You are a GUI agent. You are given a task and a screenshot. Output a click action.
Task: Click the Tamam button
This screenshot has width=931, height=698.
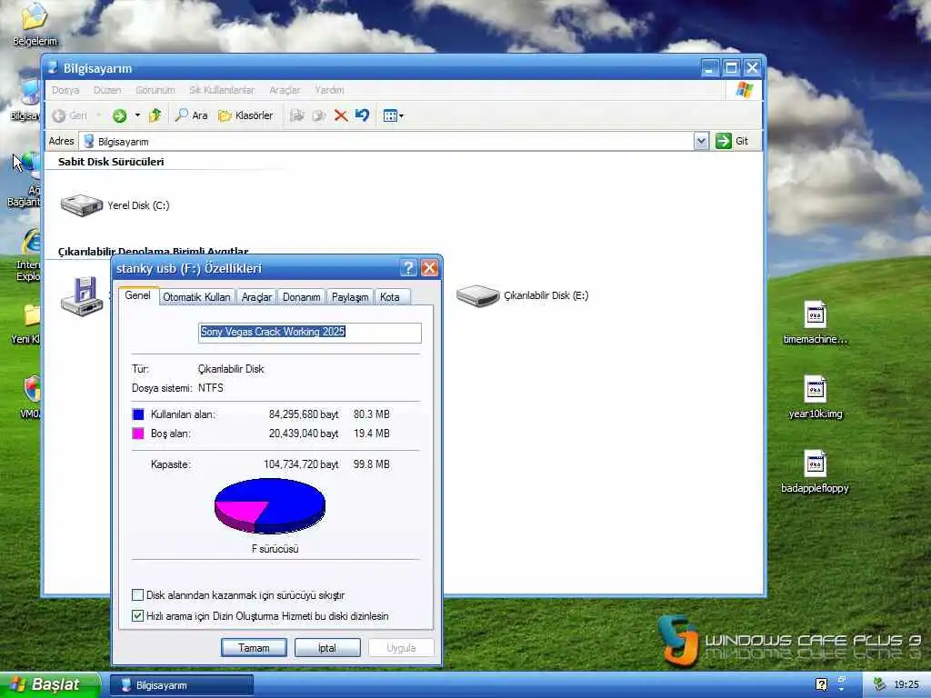[x=254, y=647]
